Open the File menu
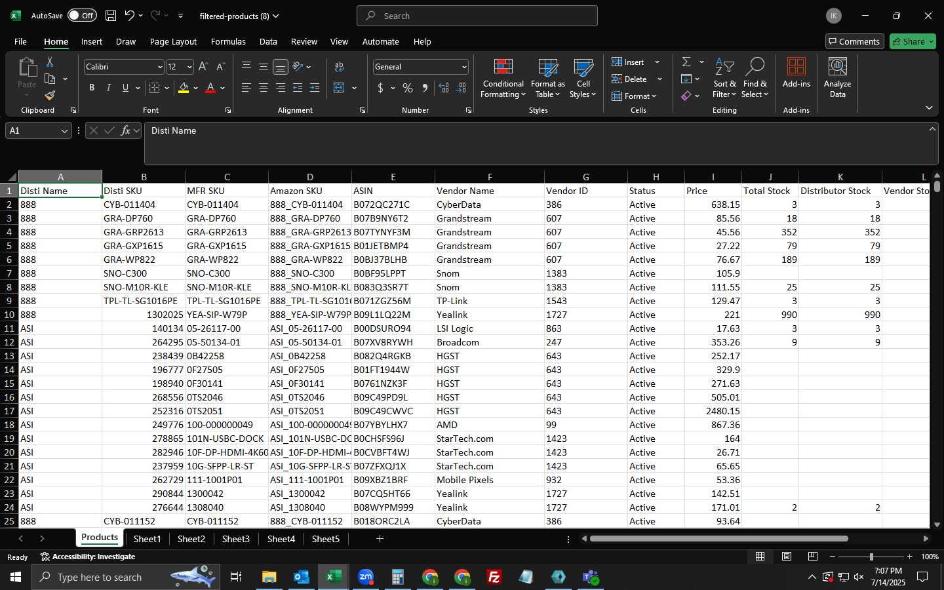 20,41
